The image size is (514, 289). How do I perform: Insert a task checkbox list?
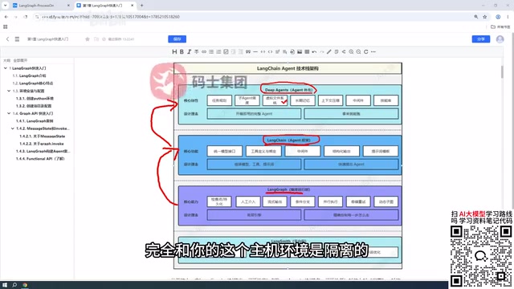[x=226, y=51]
